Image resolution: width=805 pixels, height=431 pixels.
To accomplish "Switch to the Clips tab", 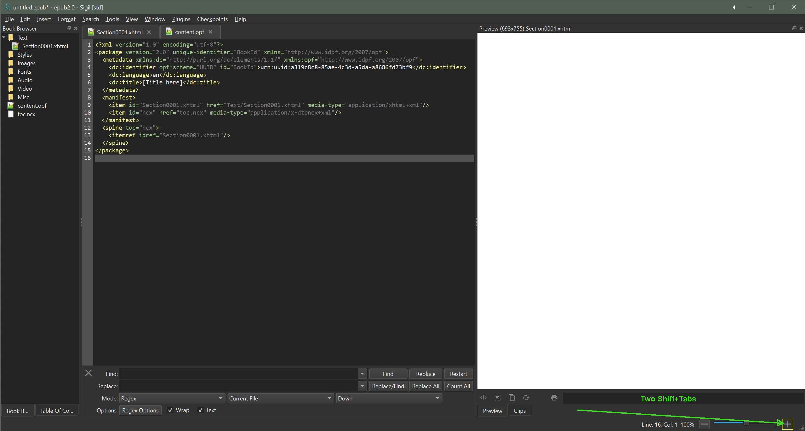I will [x=519, y=411].
